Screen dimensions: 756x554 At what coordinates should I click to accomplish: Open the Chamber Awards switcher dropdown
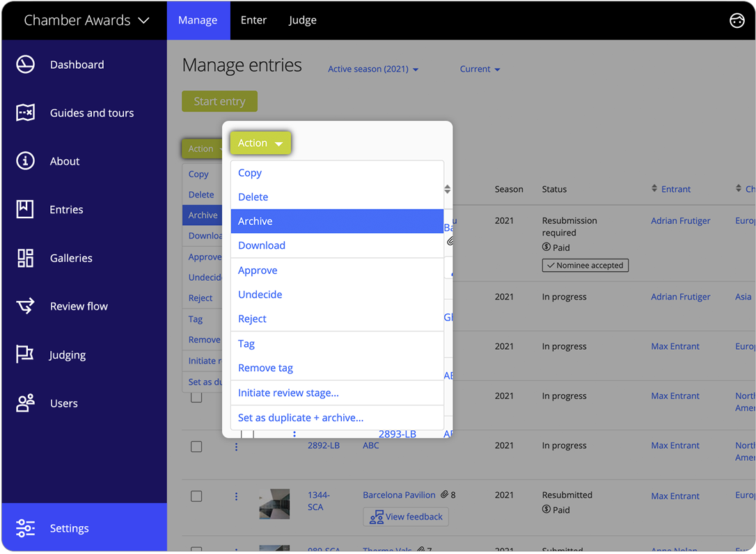pyautogui.click(x=87, y=20)
